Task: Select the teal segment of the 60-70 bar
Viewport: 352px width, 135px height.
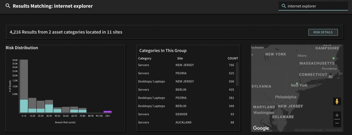Action: click(74, 111)
